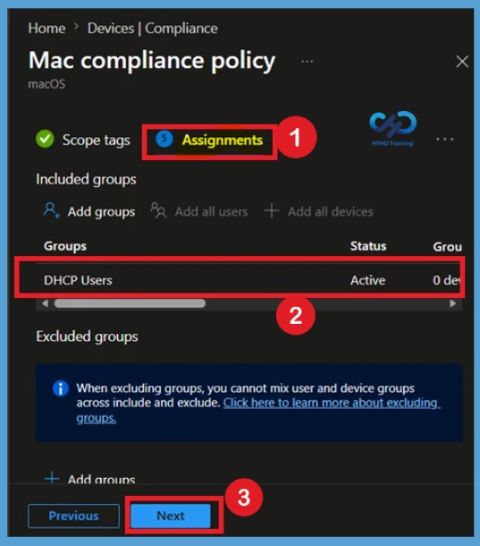This screenshot has height=546, width=480.
Task: Click the Add all users people icon
Action: [158, 210]
